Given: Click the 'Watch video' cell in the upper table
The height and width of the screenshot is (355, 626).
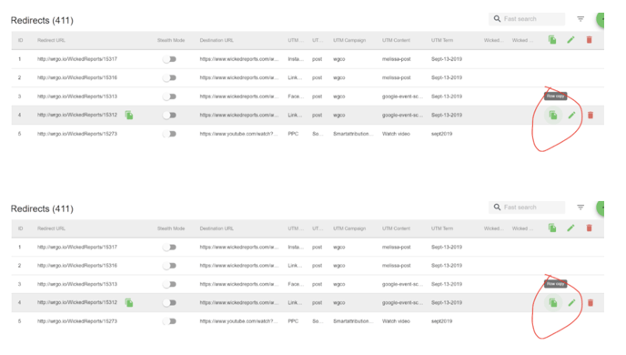Looking at the screenshot, I should [396, 134].
